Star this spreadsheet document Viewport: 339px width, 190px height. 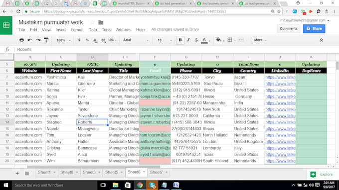click(92, 22)
